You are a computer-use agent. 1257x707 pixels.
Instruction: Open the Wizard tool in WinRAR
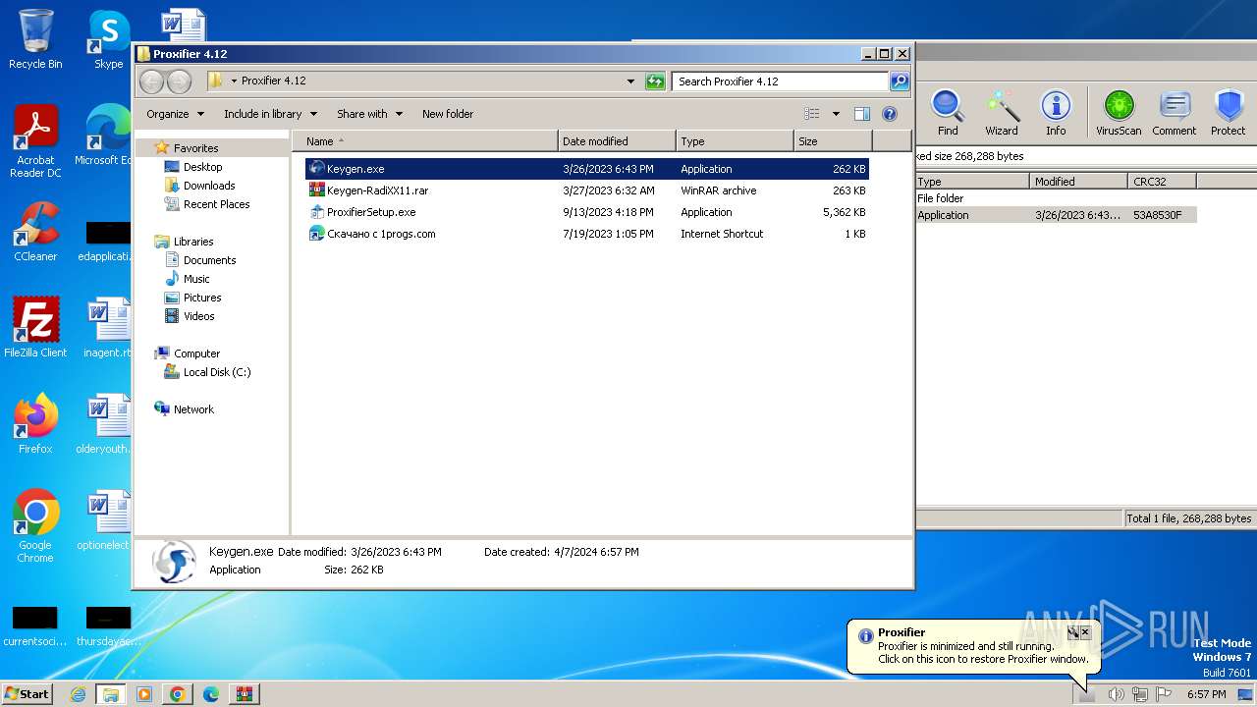pyautogui.click(x=1002, y=112)
